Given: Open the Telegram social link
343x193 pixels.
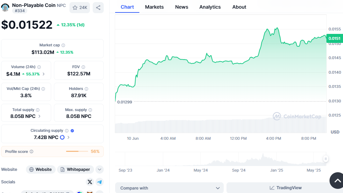Looking at the screenshot, I should tap(100, 182).
